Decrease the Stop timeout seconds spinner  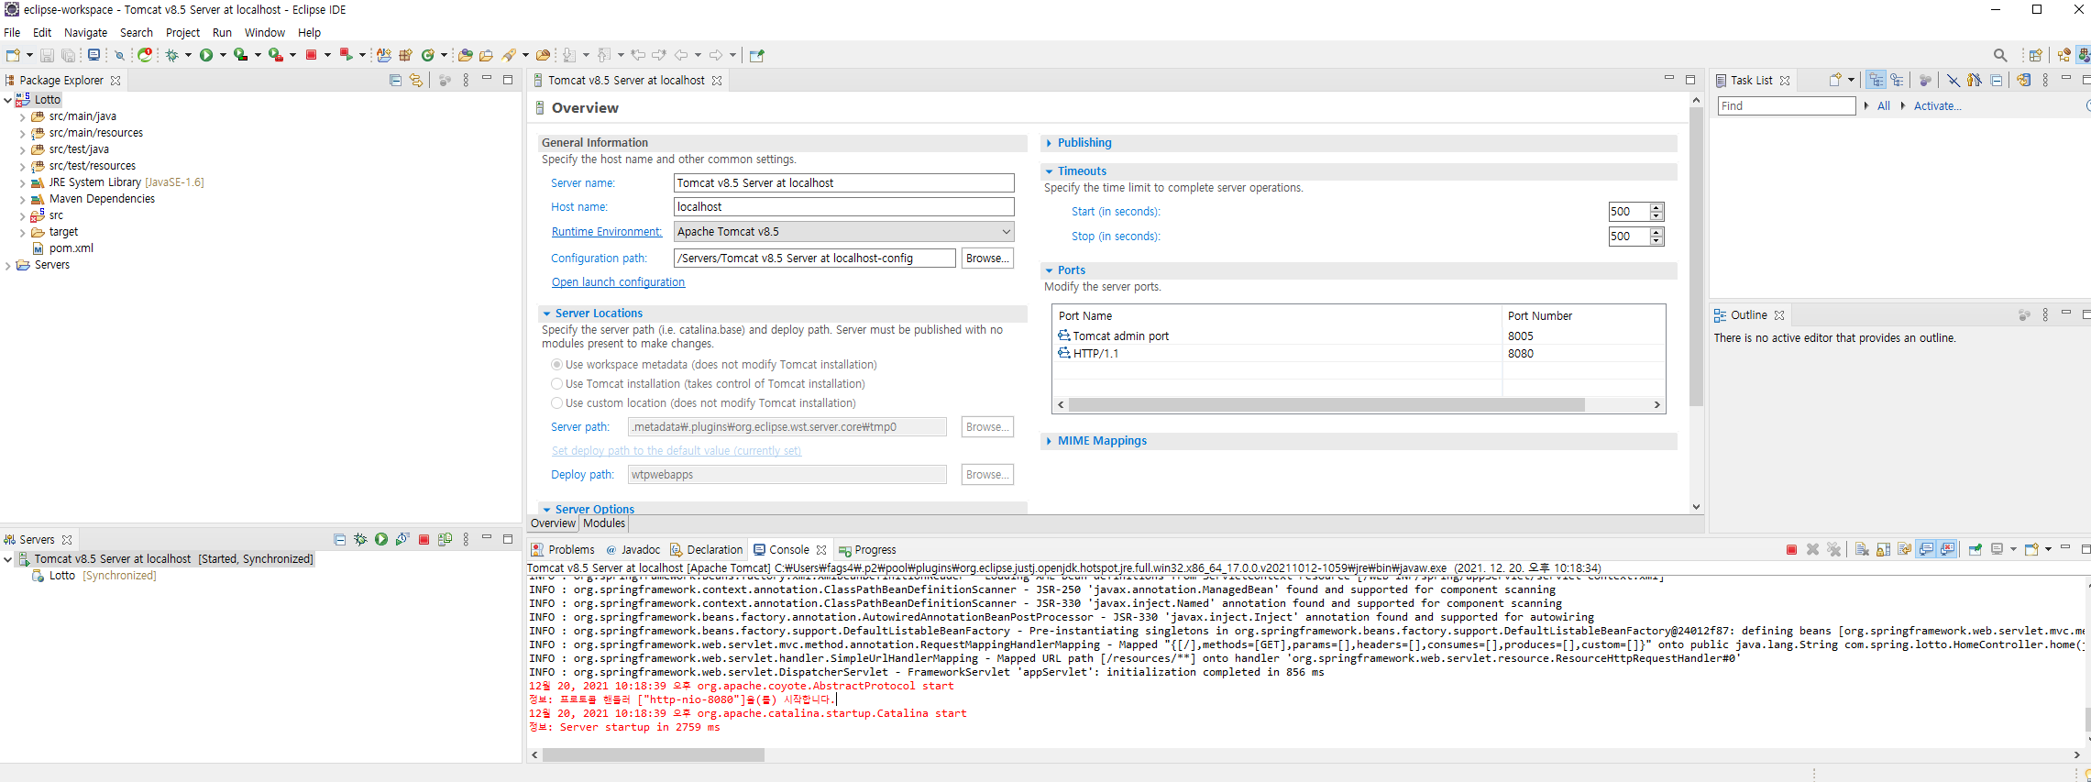click(x=1656, y=241)
